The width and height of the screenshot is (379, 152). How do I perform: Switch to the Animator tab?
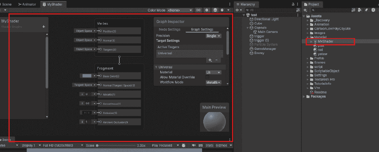(x=27, y=4)
